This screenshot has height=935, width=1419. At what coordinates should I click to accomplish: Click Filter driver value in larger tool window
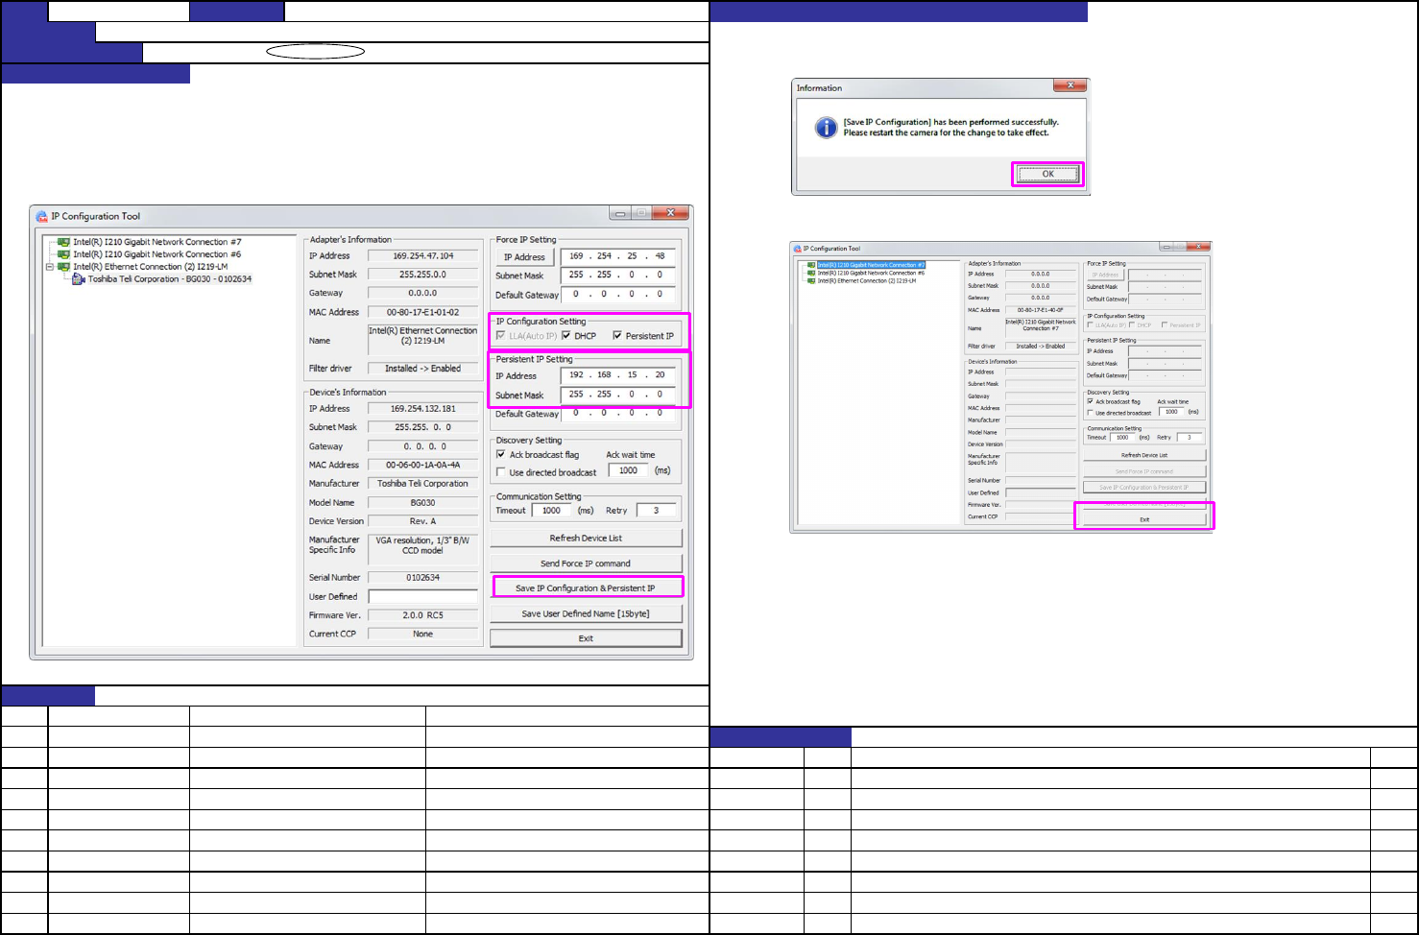pyautogui.click(x=422, y=369)
